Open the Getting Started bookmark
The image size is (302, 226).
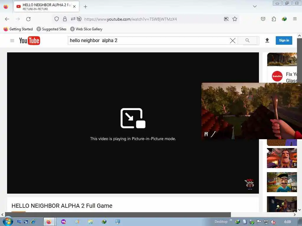tap(18, 29)
